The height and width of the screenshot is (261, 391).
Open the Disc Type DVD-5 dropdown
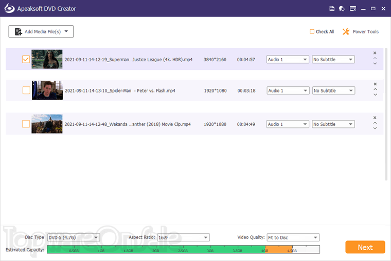point(74,237)
